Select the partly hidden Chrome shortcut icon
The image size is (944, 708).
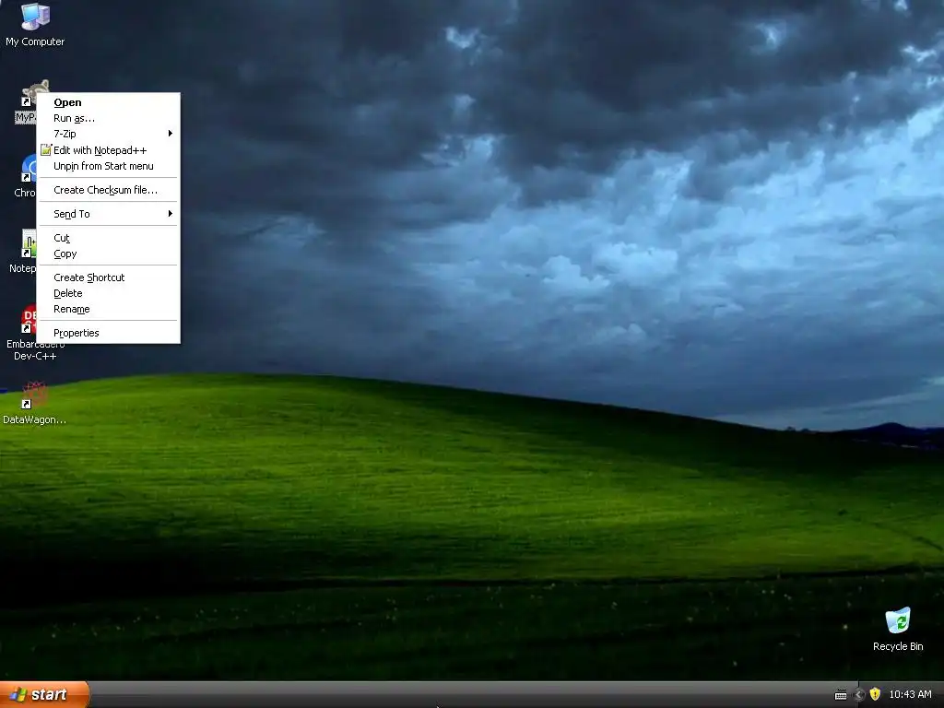point(29,168)
